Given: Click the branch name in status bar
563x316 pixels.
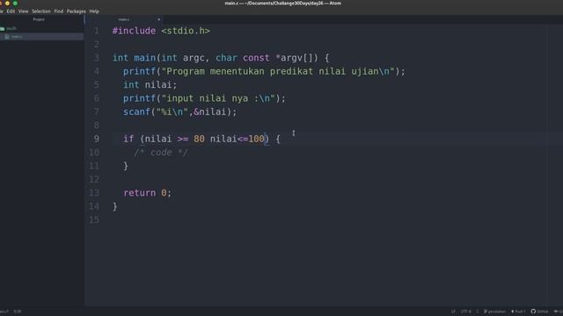Looking at the screenshot, I should [x=497, y=312].
